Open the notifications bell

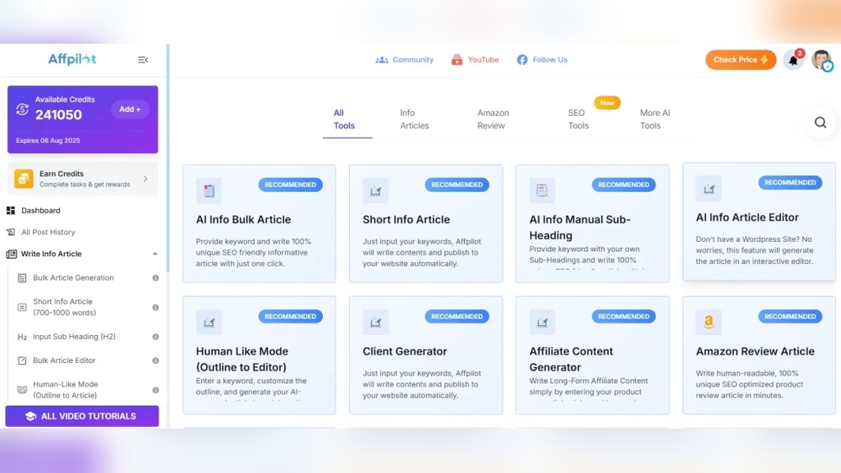(x=793, y=60)
